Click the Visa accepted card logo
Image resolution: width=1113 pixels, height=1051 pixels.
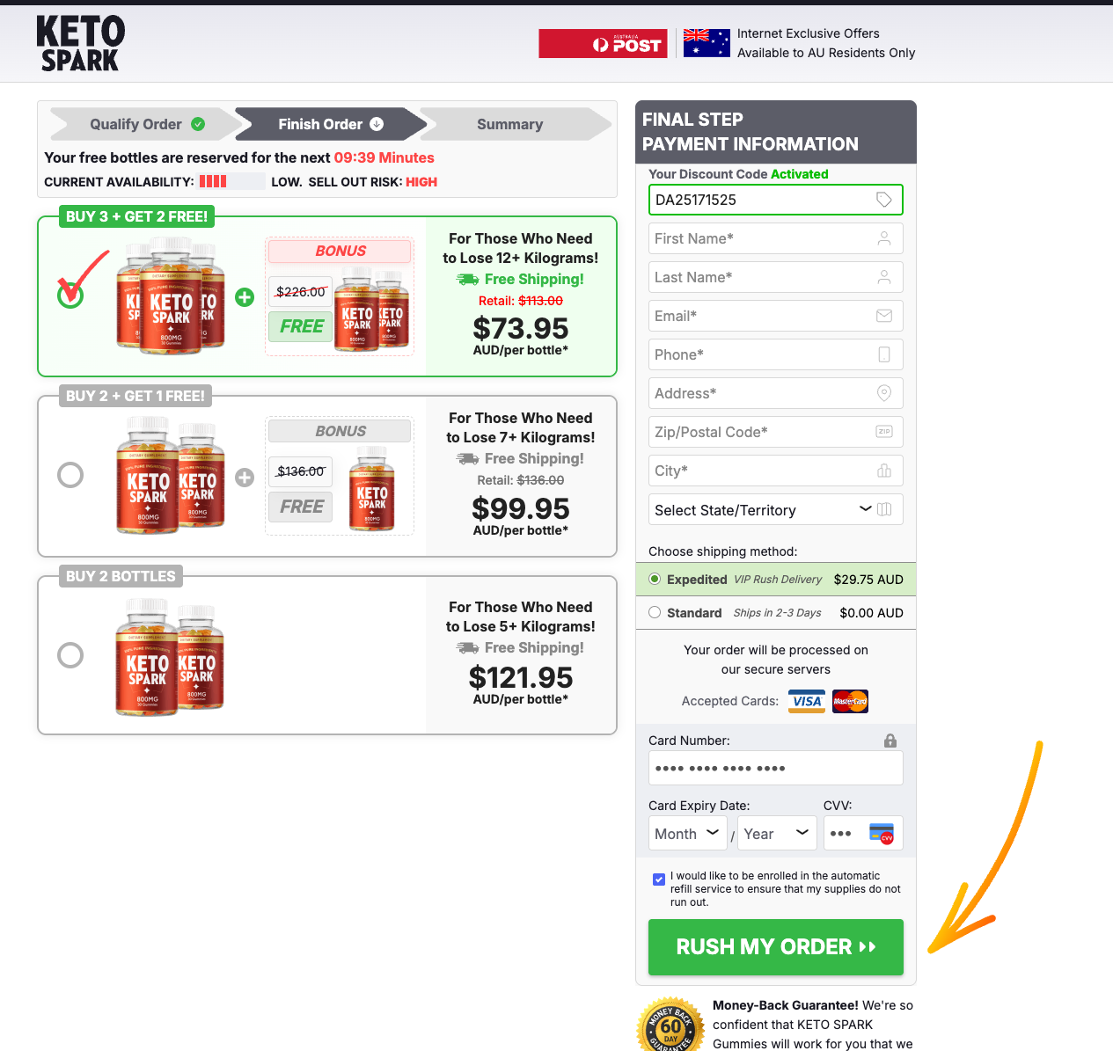tap(807, 701)
